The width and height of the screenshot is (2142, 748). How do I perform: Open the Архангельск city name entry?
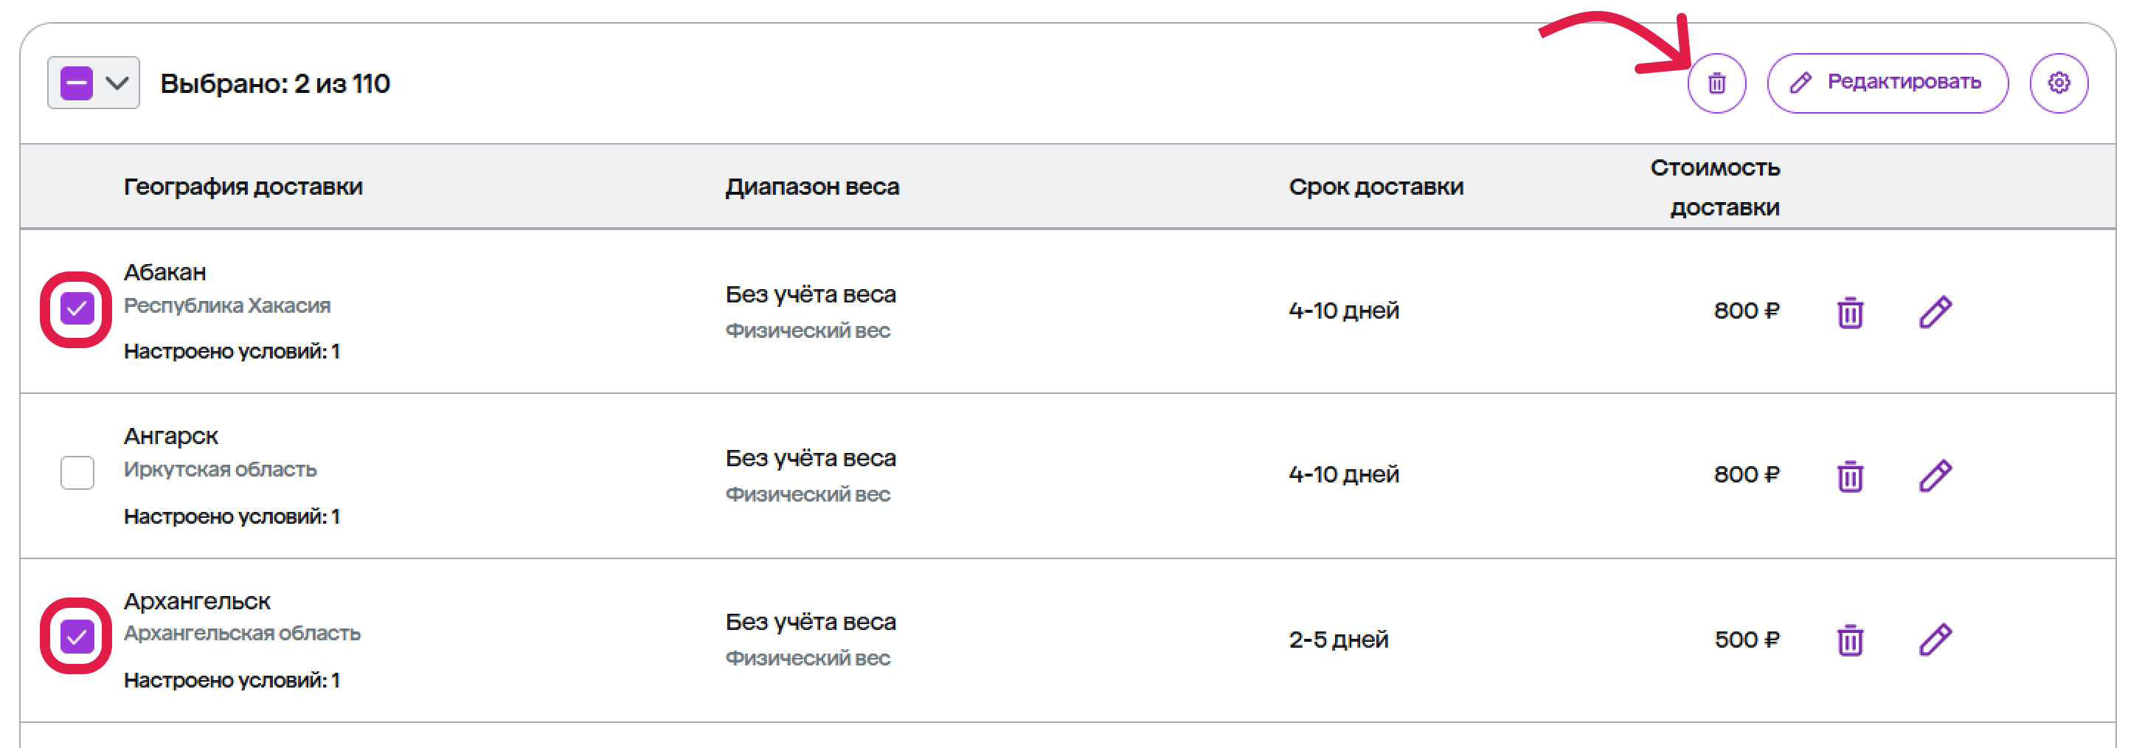point(197,600)
